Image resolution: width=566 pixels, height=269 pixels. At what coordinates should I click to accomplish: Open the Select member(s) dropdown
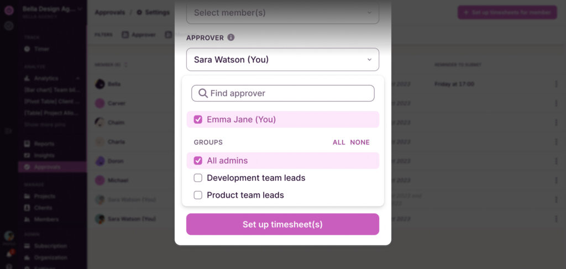(282, 13)
